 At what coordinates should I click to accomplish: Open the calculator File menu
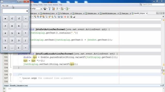[x=3, y=6]
